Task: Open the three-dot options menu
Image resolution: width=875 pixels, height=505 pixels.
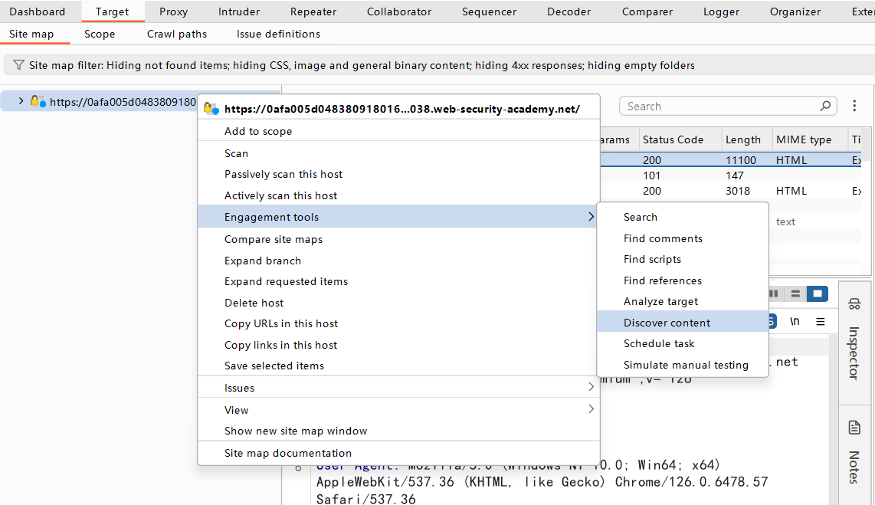Action: 855,107
